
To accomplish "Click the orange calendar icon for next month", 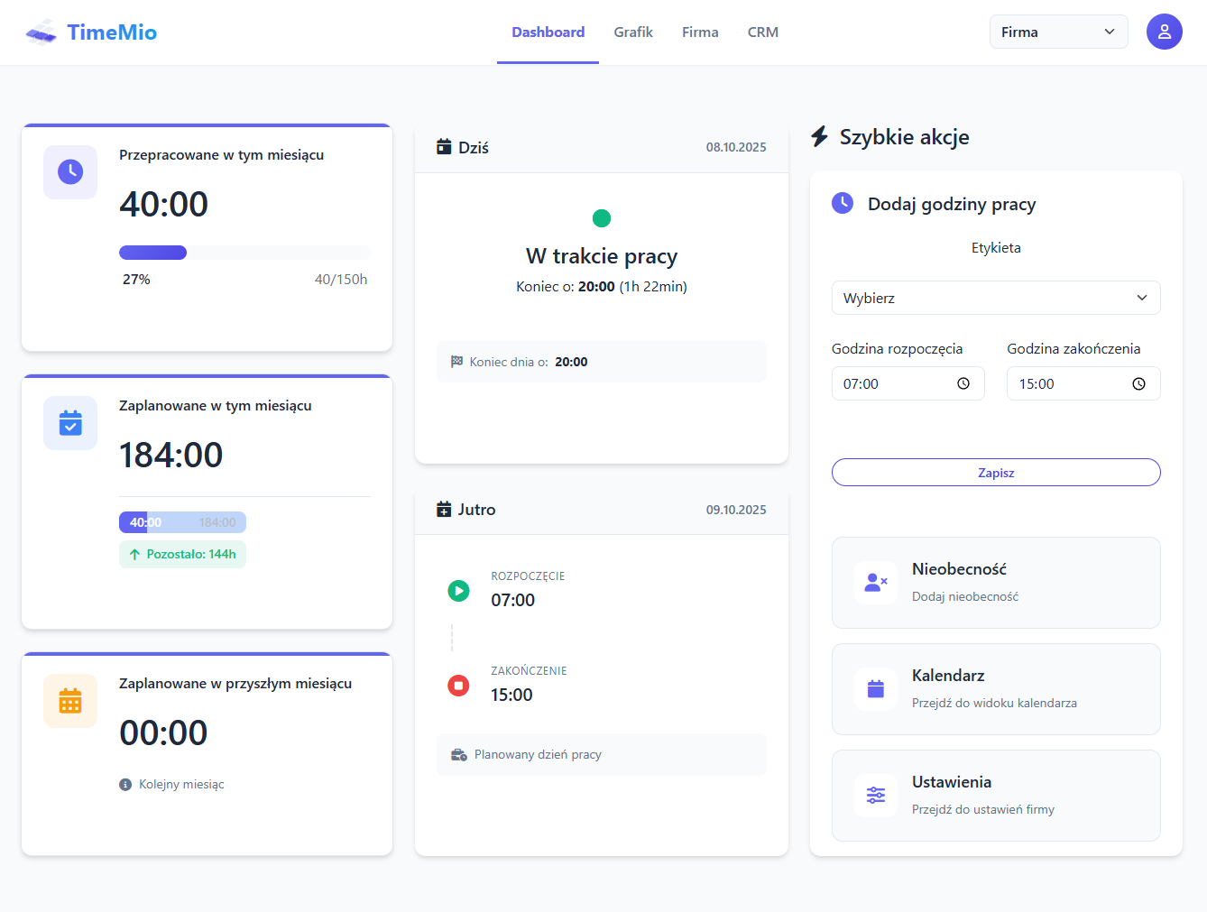I will pos(70,700).
